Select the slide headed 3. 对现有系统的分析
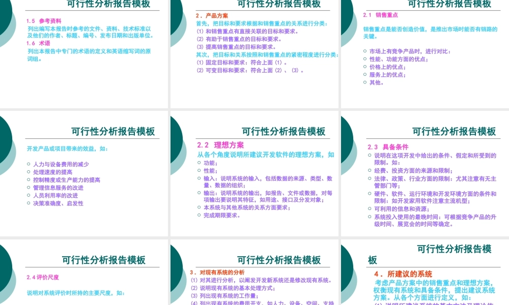 coord(254,272)
